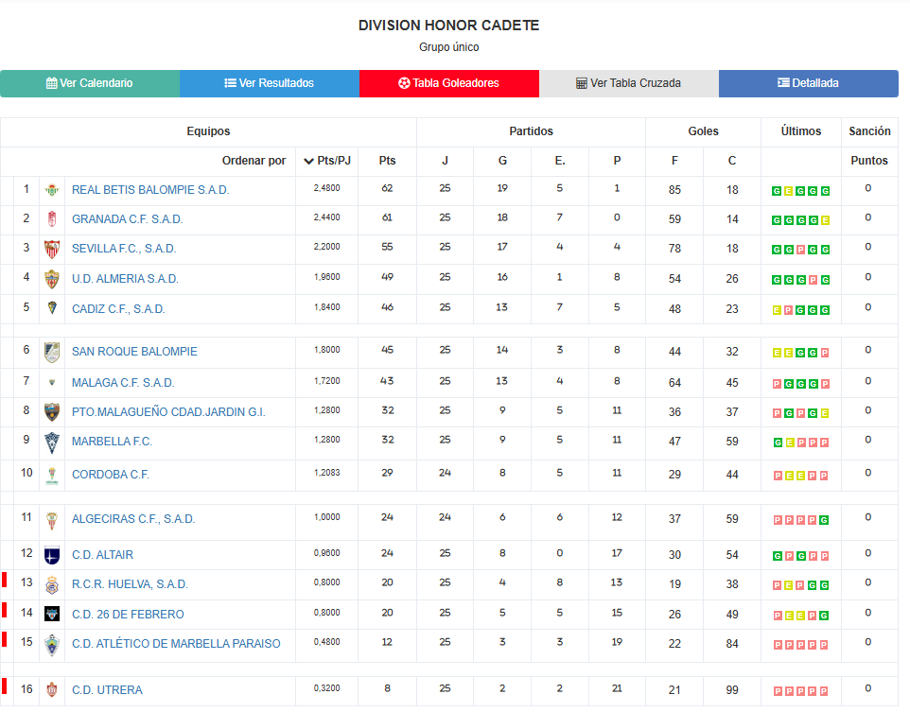Open C.D. ALTAIR team link

point(103,555)
